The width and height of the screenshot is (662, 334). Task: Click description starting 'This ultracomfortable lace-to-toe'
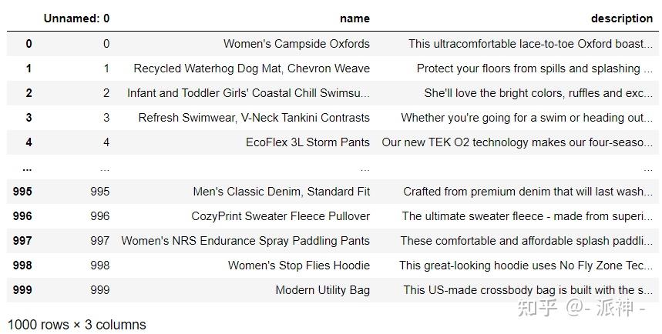coord(530,44)
